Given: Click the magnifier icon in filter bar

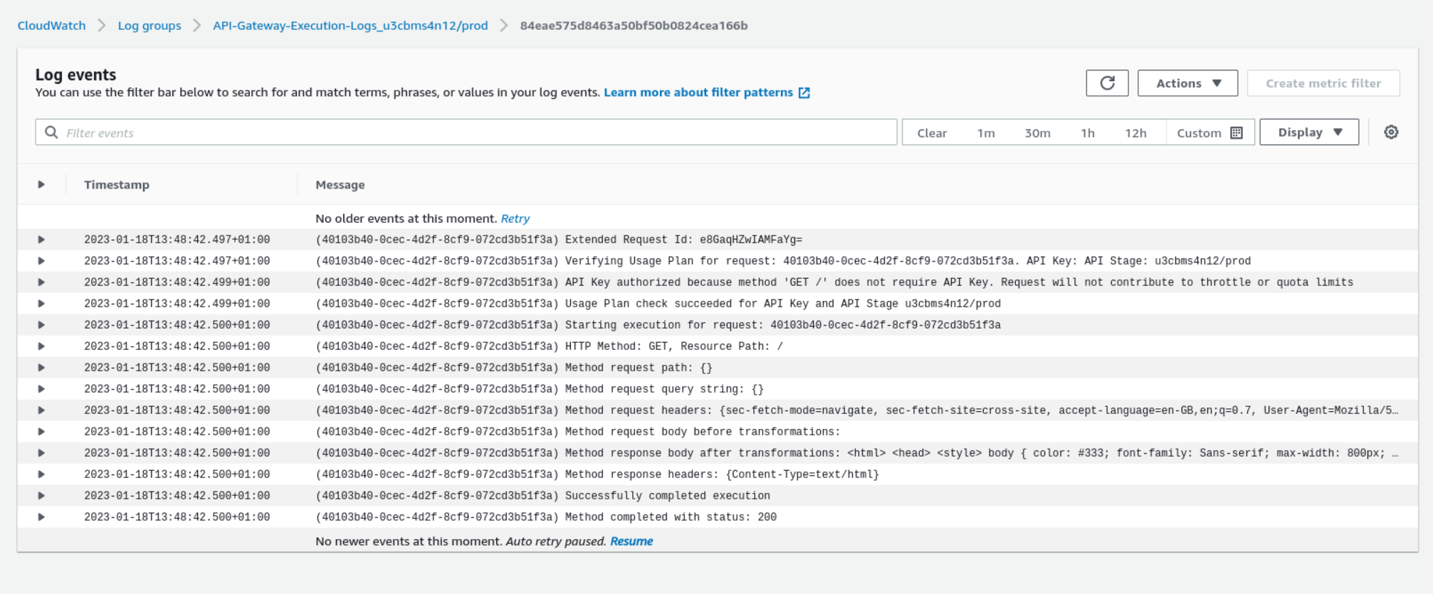Looking at the screenshot, I should pos(51,132).
